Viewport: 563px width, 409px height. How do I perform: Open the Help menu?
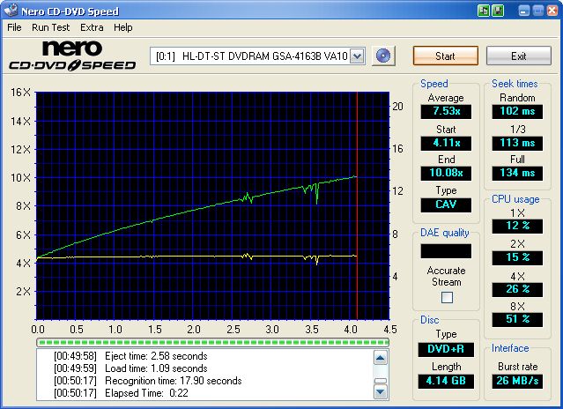click(x=123, y=27)
